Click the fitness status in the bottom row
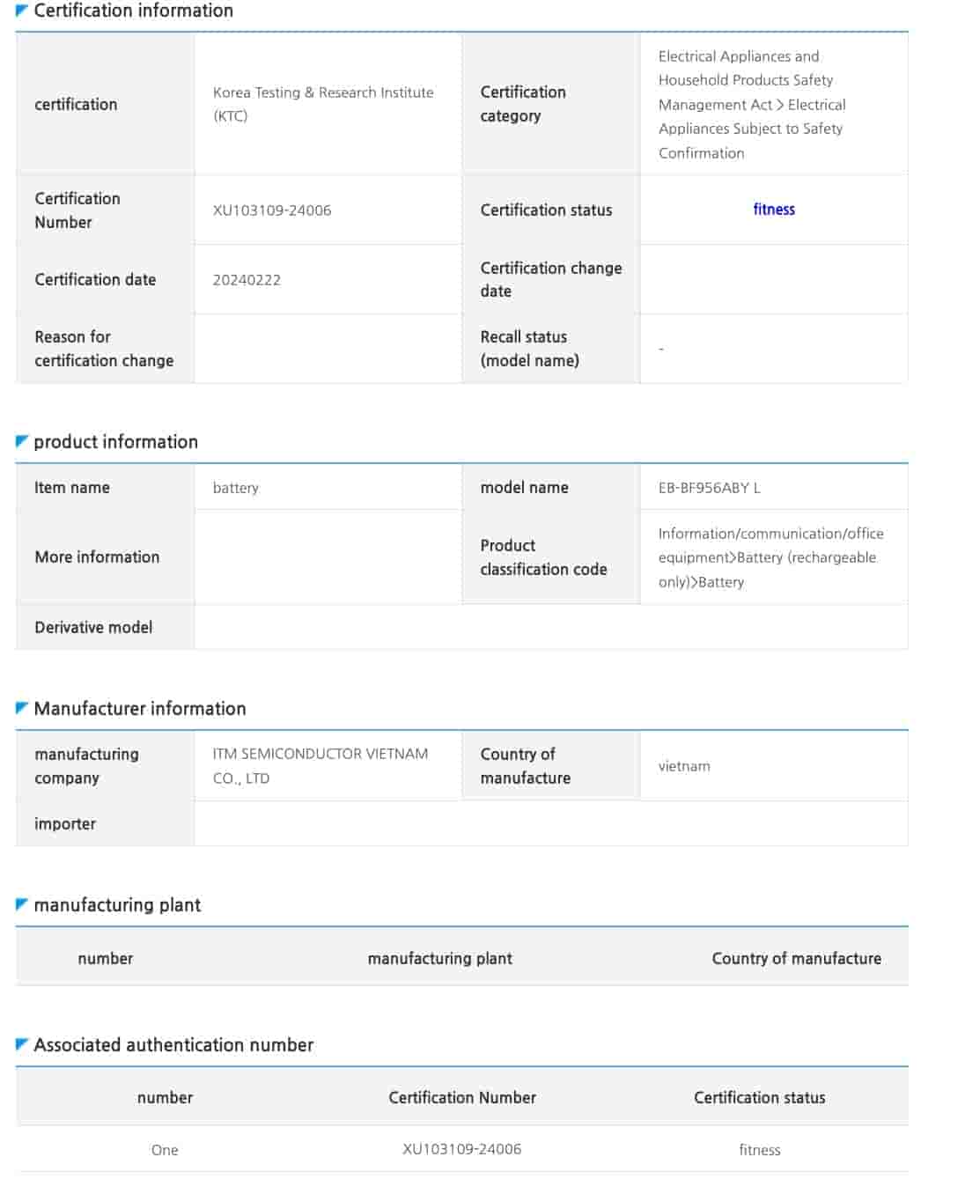The image size is (965, 1187). point(759,1150)
